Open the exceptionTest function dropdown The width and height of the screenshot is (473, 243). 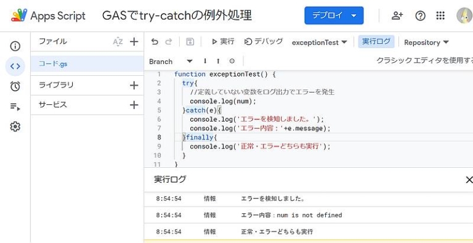coord(320,43)
